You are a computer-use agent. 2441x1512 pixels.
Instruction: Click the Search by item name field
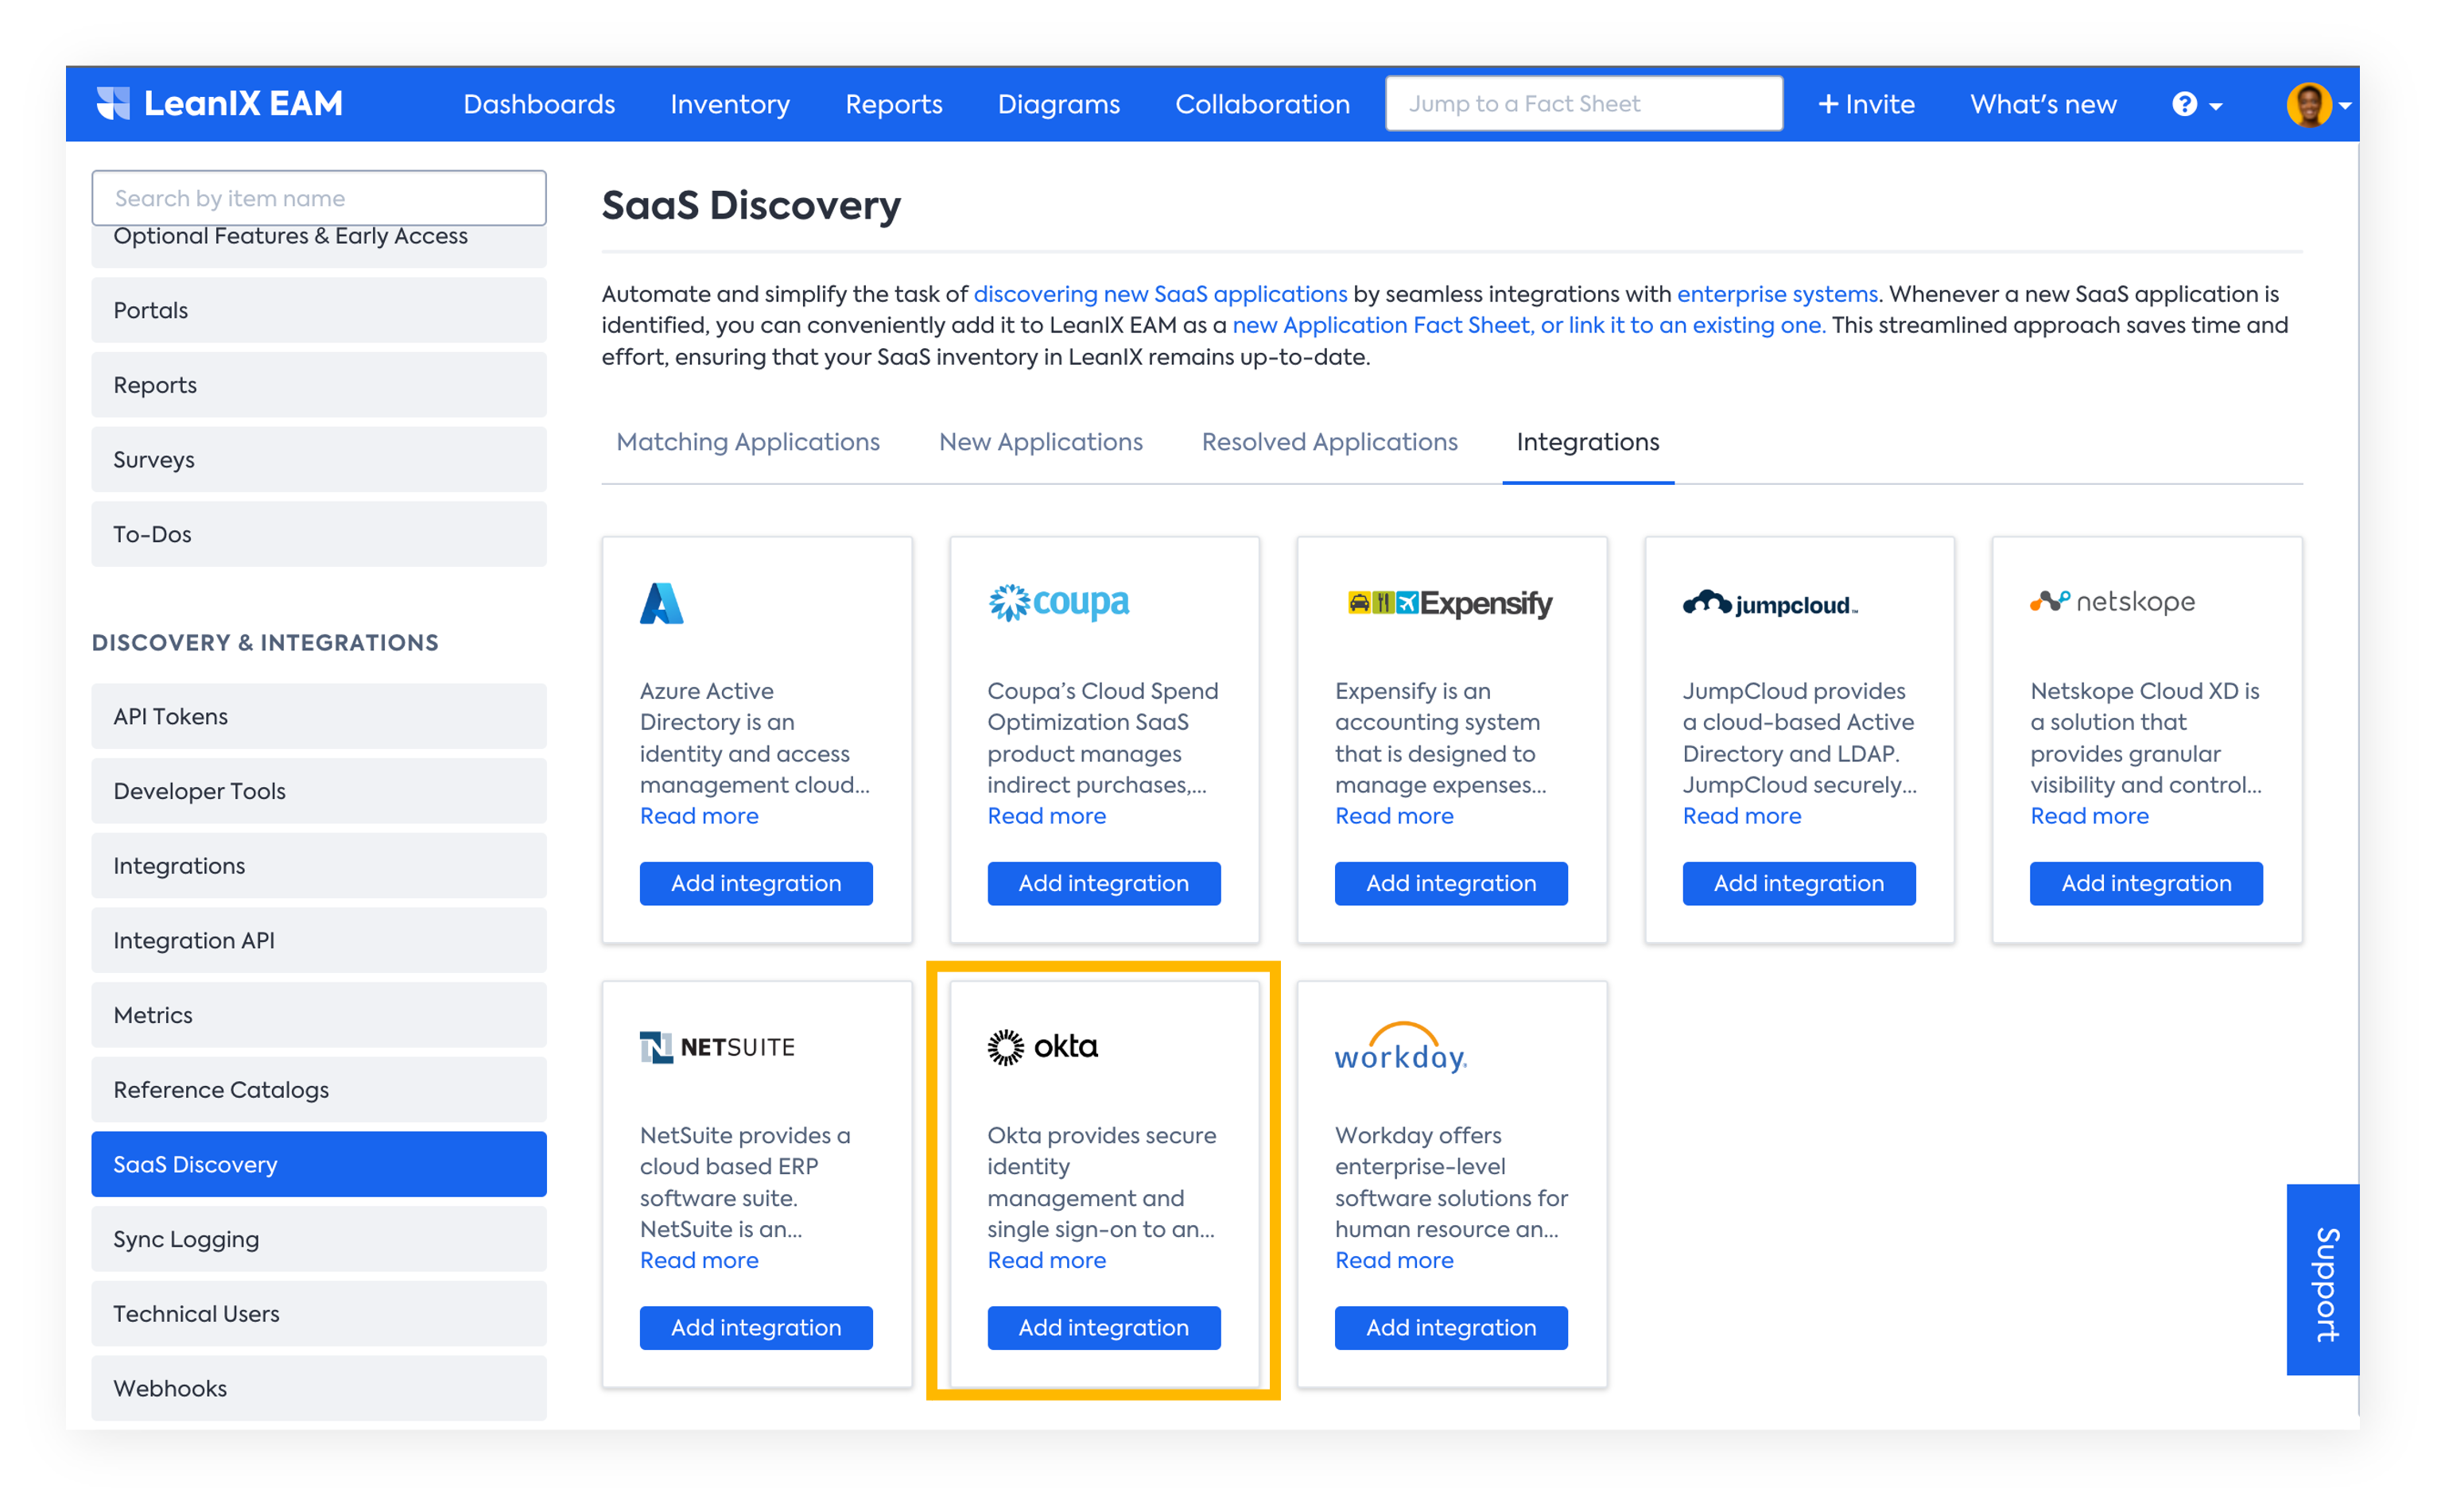[319, 197]
